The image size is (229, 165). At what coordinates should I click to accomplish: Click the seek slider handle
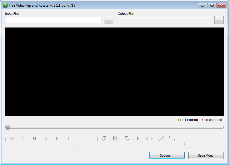pyautogui.click(x=8, y=127)
